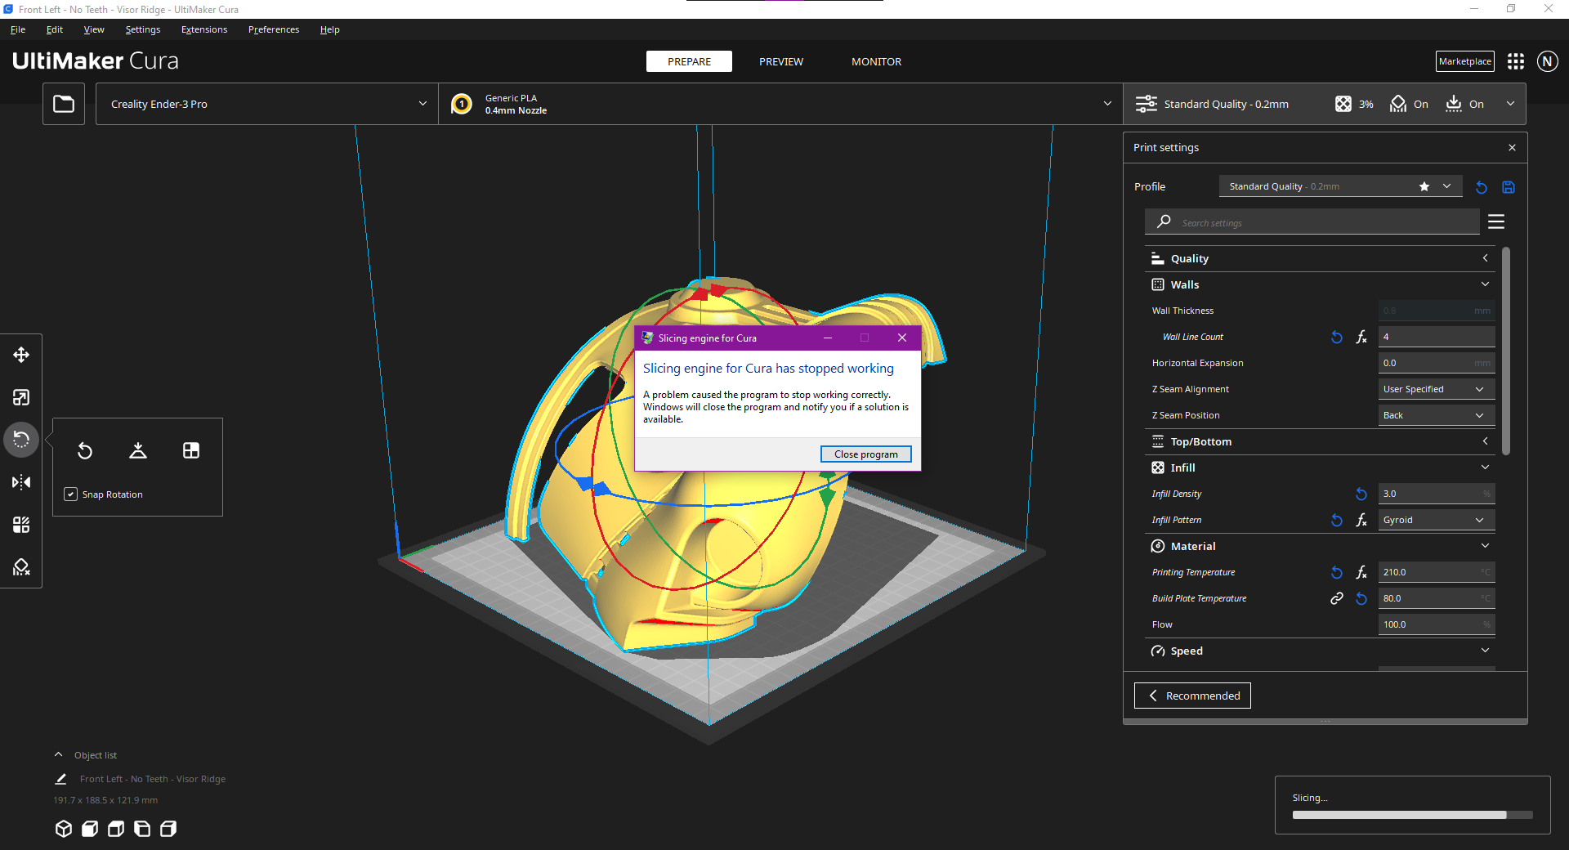This screenshot has height=850, width=1569.
Task: Click the Slicing progress bar
Action: click(x=1412, y=815)
